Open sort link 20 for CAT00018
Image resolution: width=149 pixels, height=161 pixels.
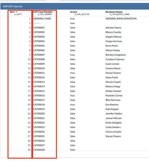point(29,105)
